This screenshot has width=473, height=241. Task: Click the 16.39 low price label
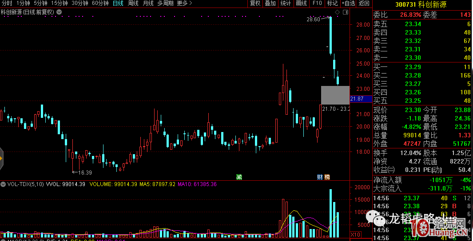85,173
